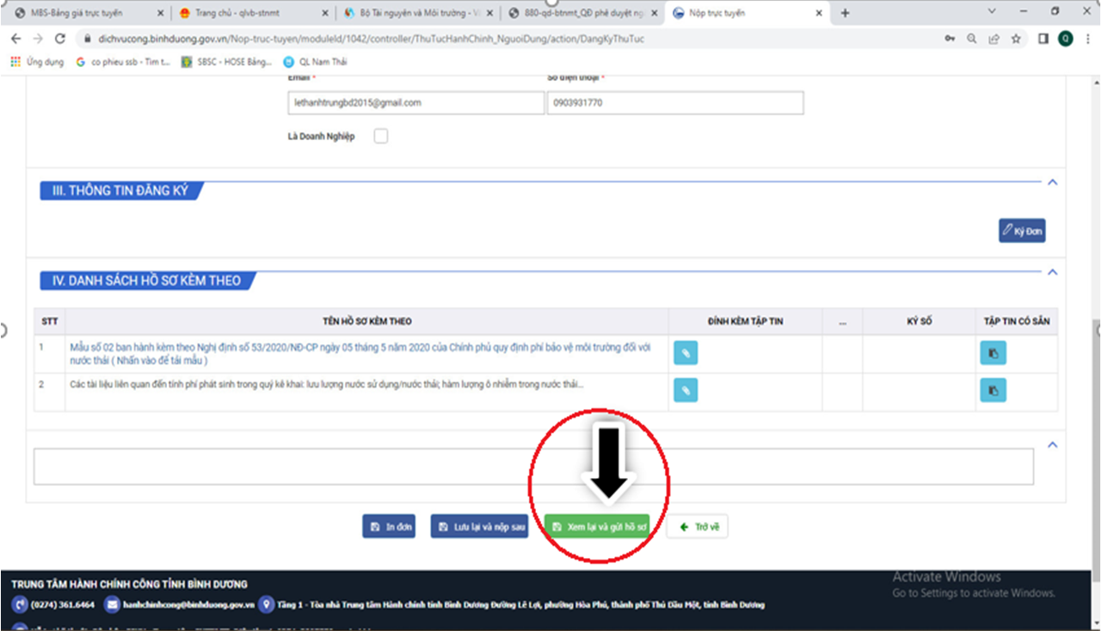Screen dimensions: 1102x631
Task: Open existing files icon for row 2
Action: tap(993, 390)
